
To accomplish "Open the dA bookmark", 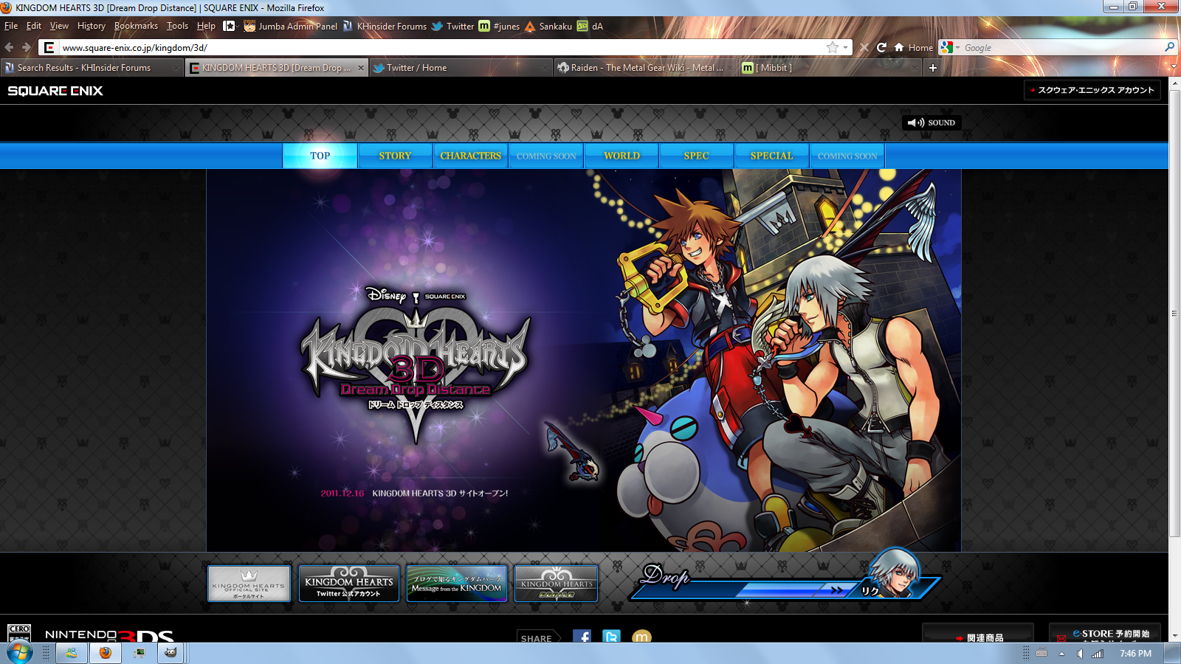I will 590,26.
